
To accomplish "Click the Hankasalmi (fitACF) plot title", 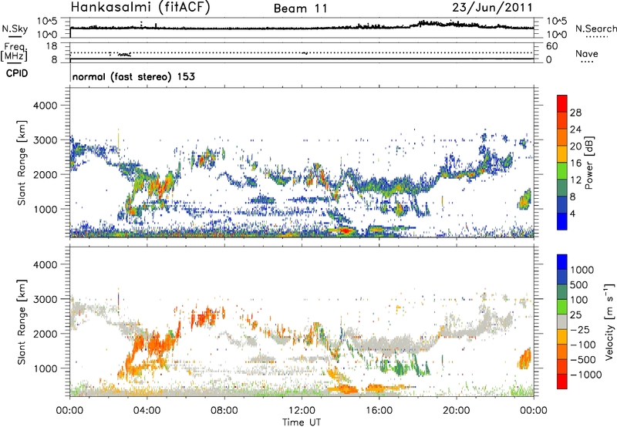I will click(x=140, y=8).
